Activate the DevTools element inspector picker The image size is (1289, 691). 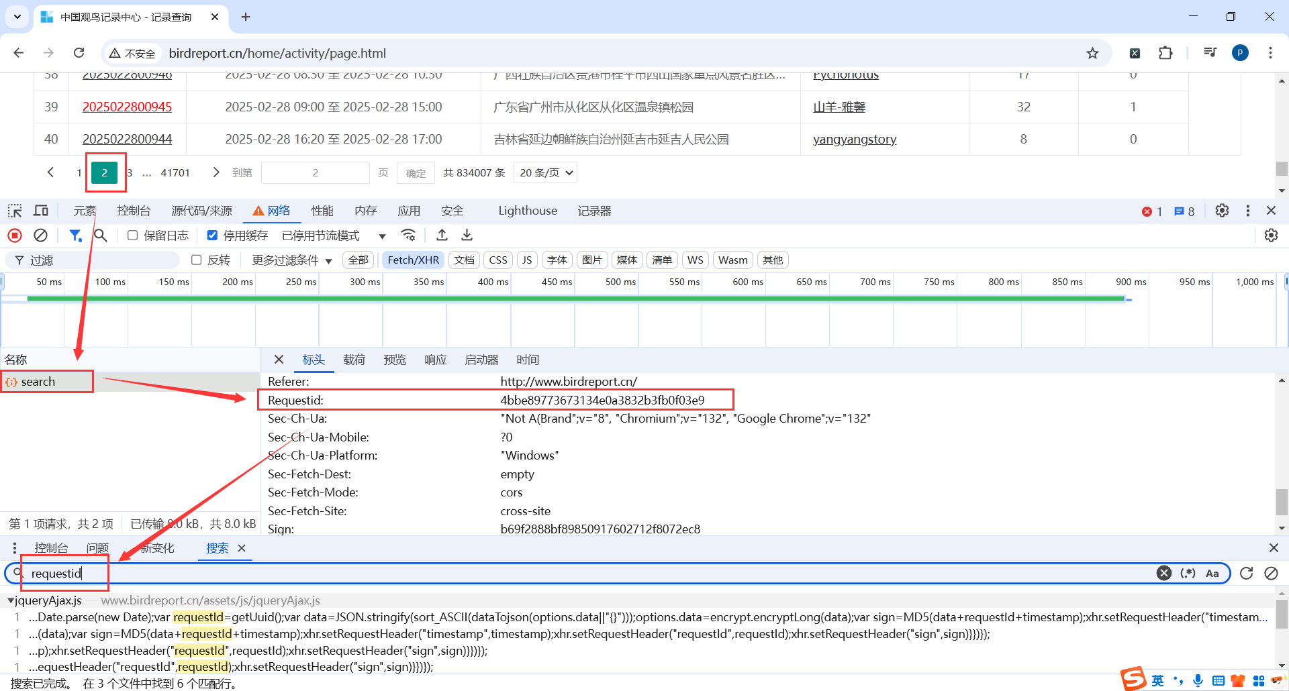point(15,211)
